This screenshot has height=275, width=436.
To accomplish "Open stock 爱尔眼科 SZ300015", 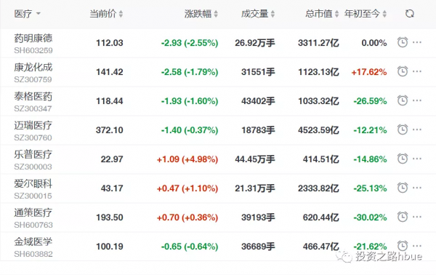I will (33, 189).
